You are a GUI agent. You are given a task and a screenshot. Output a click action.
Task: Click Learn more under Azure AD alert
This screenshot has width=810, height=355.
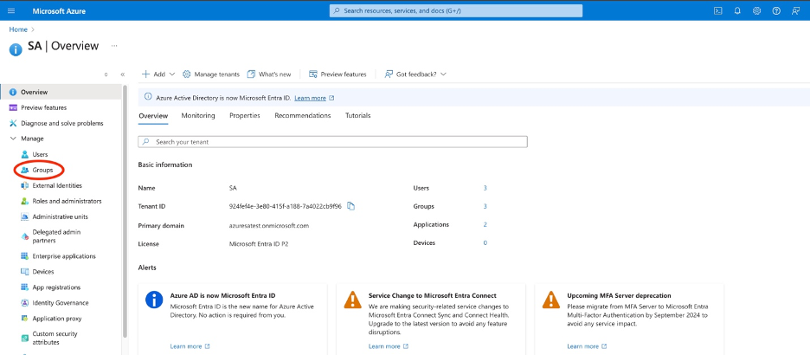tap(190, 346)
